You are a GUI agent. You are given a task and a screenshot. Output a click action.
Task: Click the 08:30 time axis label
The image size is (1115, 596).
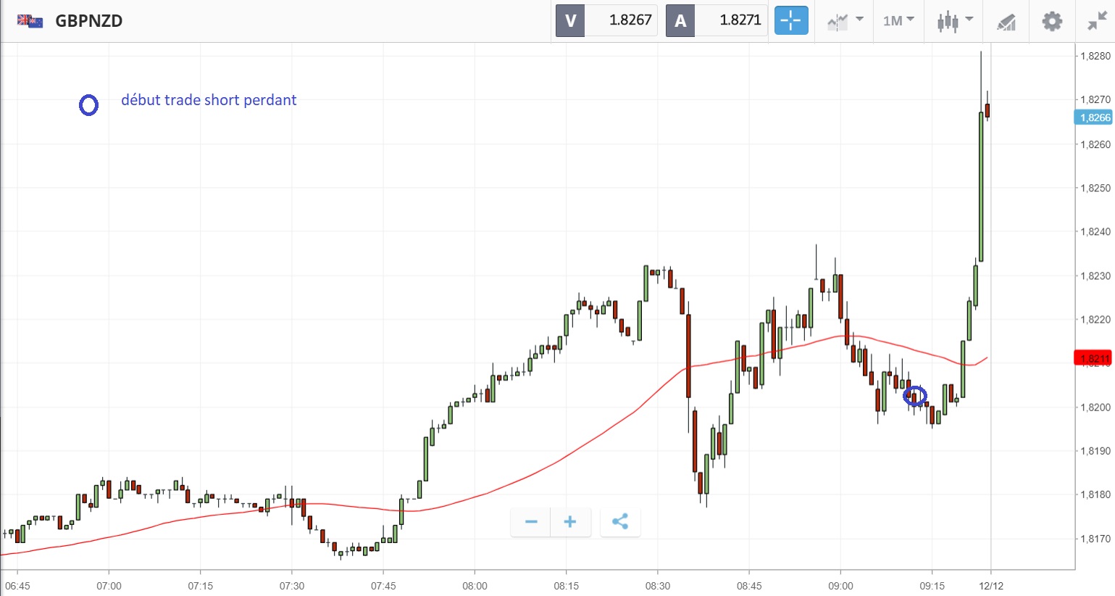click(658, 586)
